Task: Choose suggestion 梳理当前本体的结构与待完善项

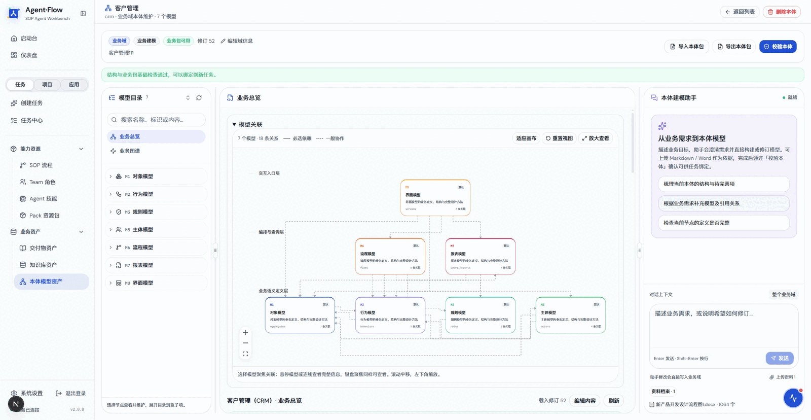Action: coord(724,184)
